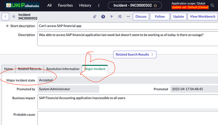The height and width of the screenshot is (125, 218).
Task: Show the activity stream pulse icon
Action: click(112, 17)
